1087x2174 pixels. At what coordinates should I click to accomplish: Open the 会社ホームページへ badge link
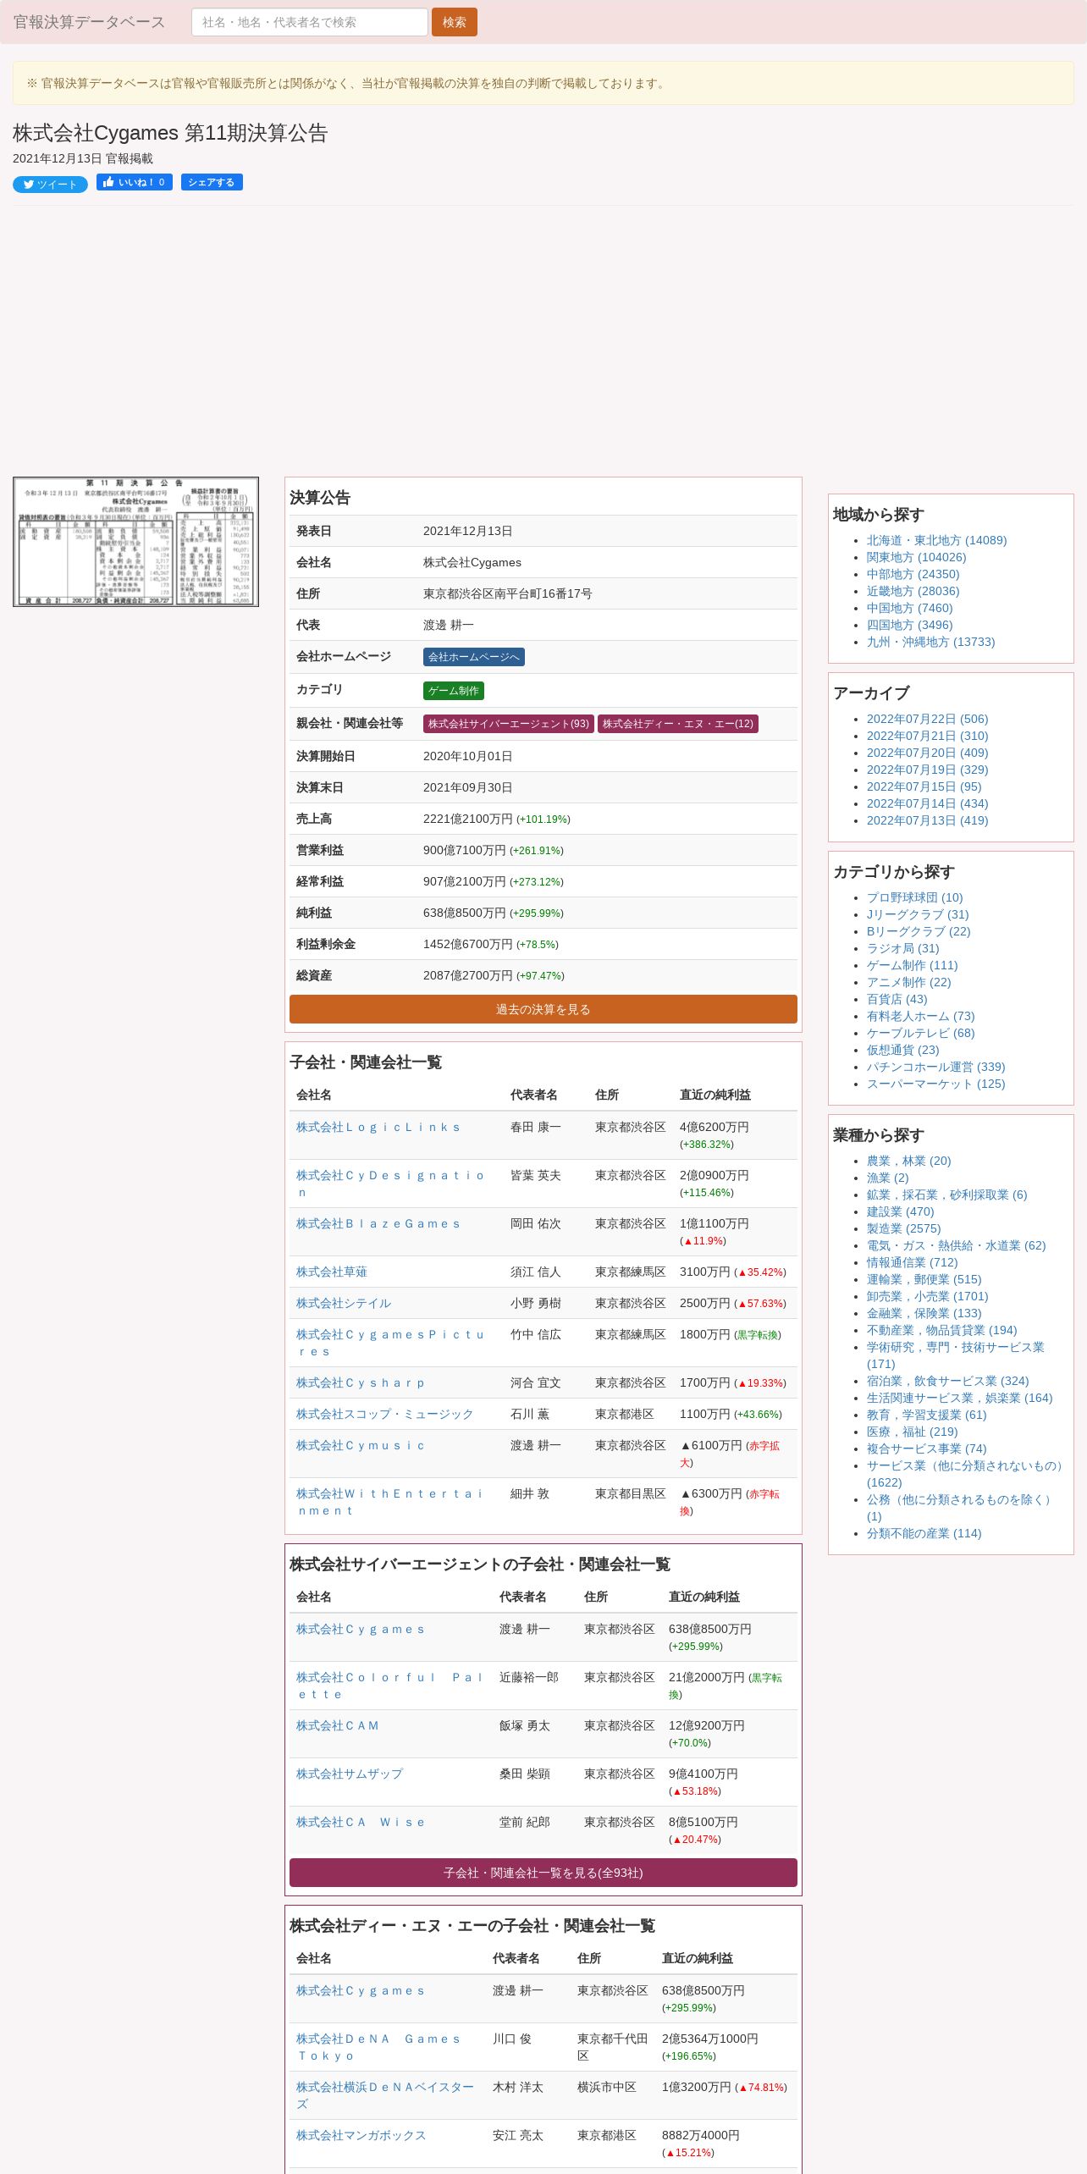click(x=474, y=657)
